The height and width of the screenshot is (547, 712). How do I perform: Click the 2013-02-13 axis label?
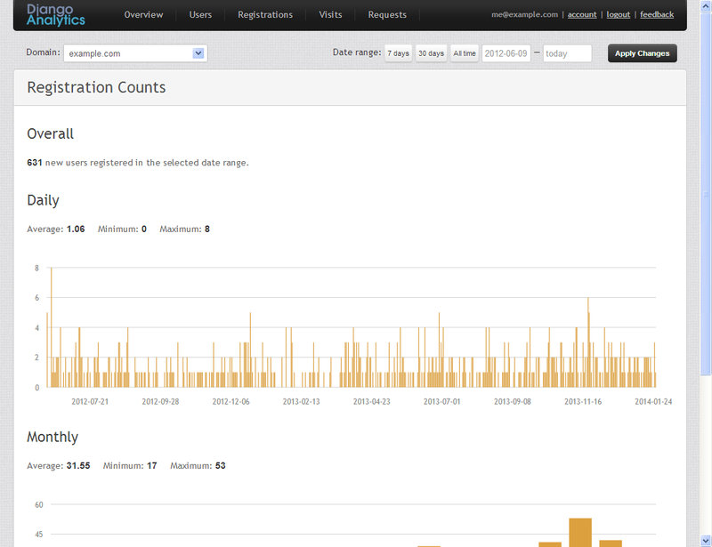301,401
